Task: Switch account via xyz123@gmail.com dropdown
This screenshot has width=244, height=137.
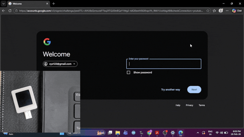Action: [60, 64]
